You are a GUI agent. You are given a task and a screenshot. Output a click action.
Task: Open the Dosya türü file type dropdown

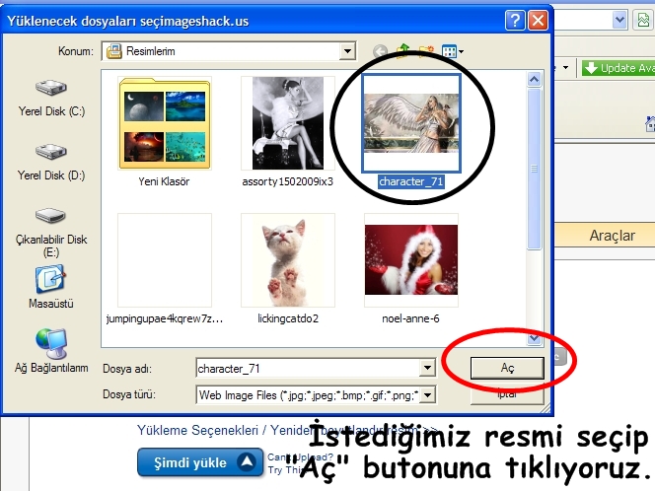click(427, 395)
